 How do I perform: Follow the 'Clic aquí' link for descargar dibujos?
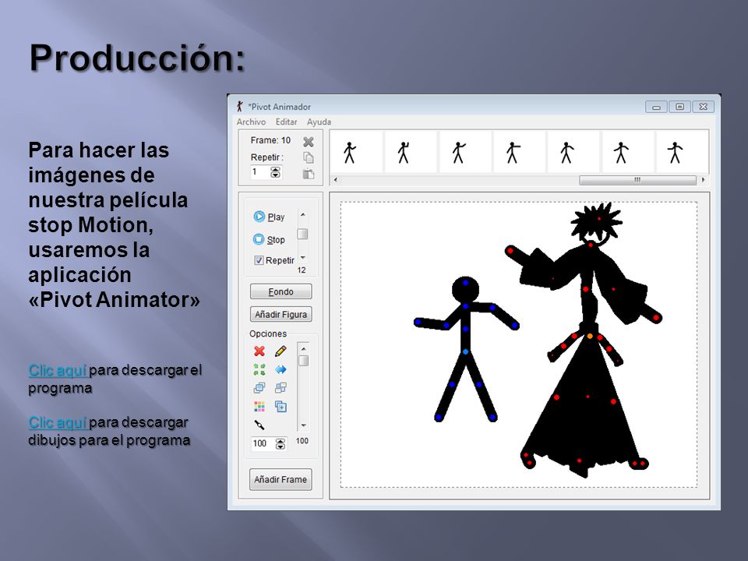pyautogui.click(x=57, y=422)
